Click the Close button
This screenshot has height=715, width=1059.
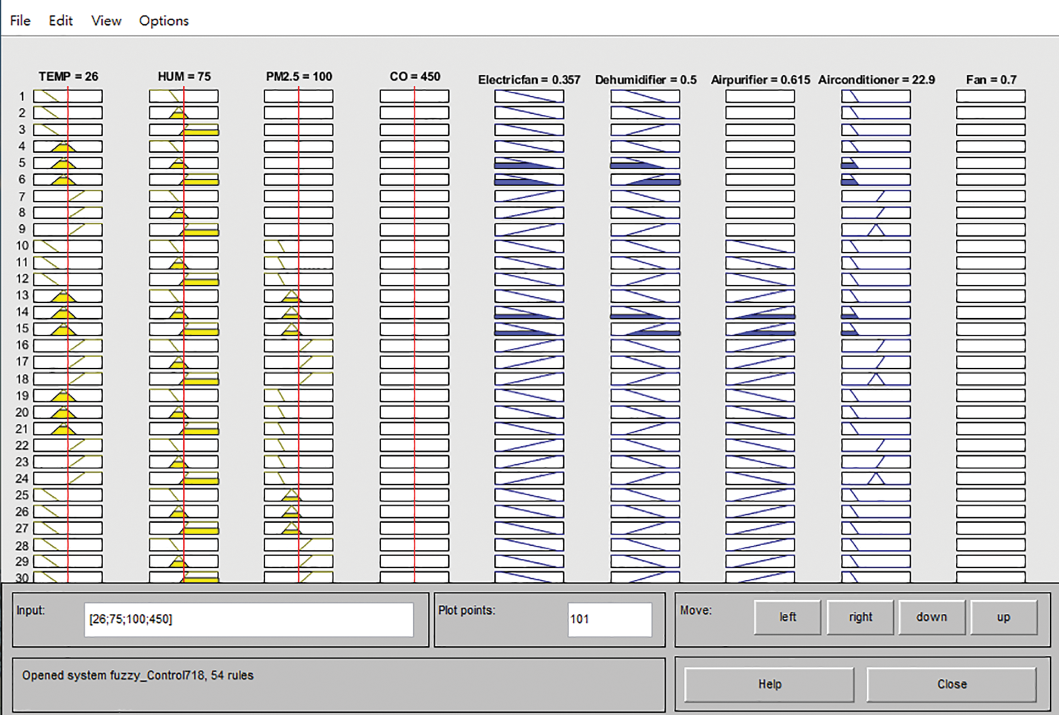tap(952, 683)
